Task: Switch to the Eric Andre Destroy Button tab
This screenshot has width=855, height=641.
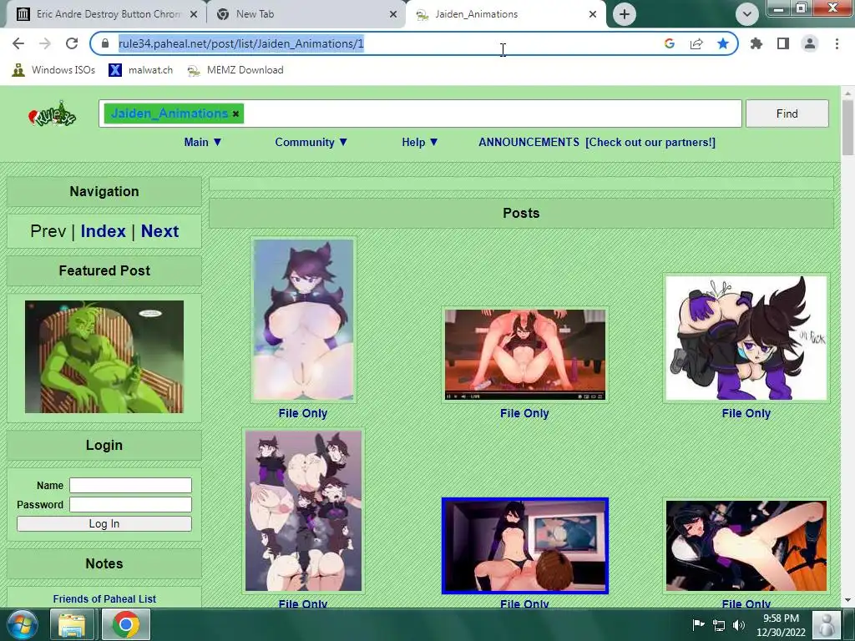Action: (108, 14)
